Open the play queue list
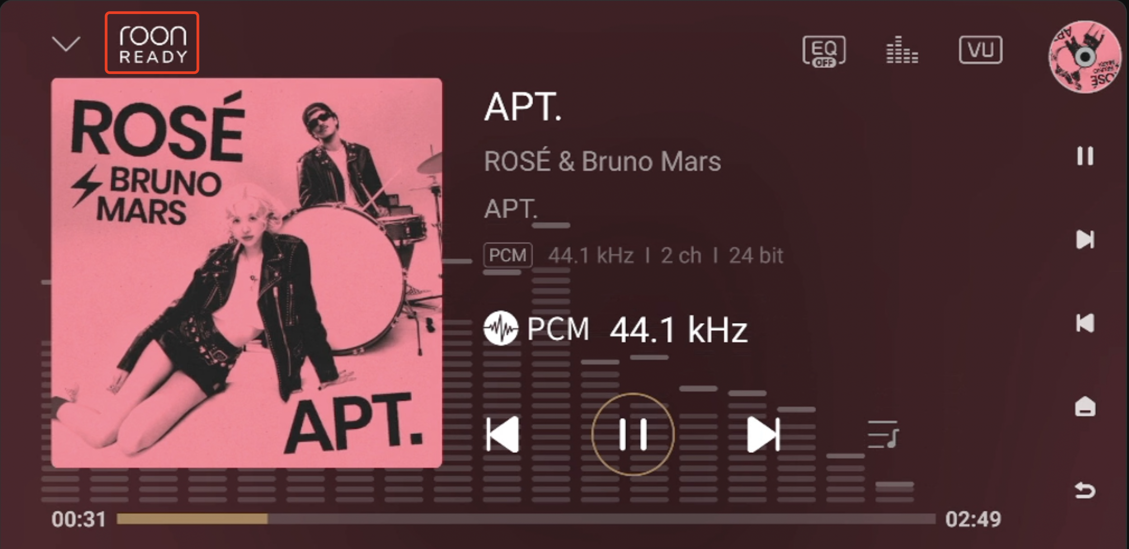Image resolution: width=1129 pixels, height=549 pixels. [883, 434]
